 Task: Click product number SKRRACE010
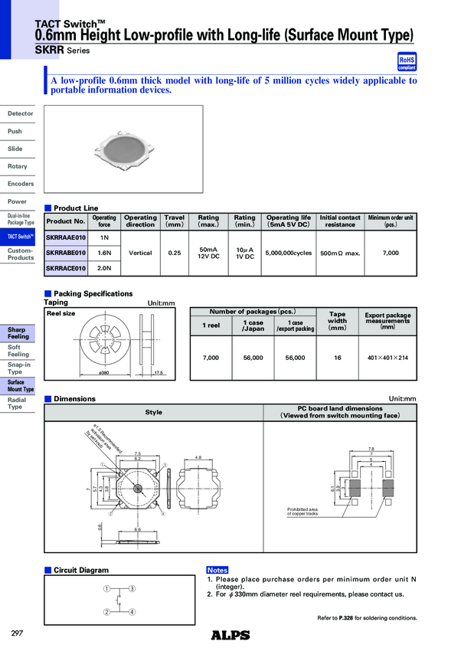pos(66,268)
